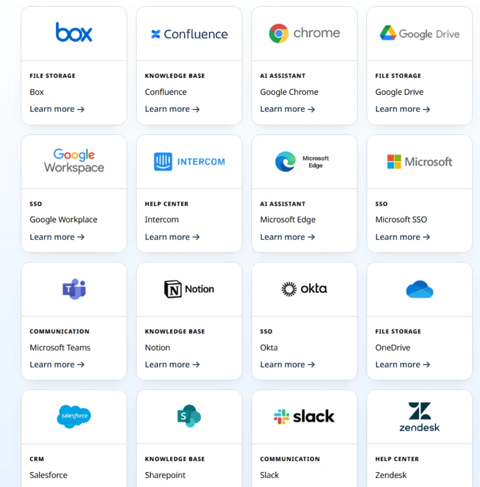This screenshot has width=480, height=487.
Task: Click the Google Chrome logo
Action: tap(304, 32)
